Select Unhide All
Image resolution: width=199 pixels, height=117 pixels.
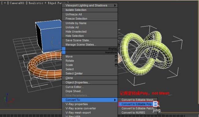point(90,27)
